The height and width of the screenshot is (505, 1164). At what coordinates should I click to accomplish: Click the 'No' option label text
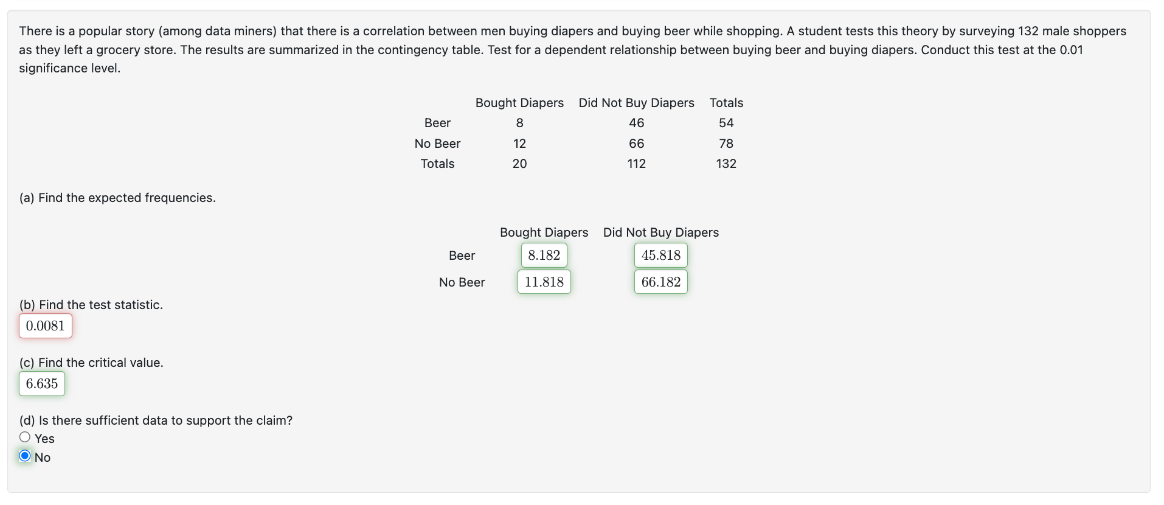tap(43, 458)
